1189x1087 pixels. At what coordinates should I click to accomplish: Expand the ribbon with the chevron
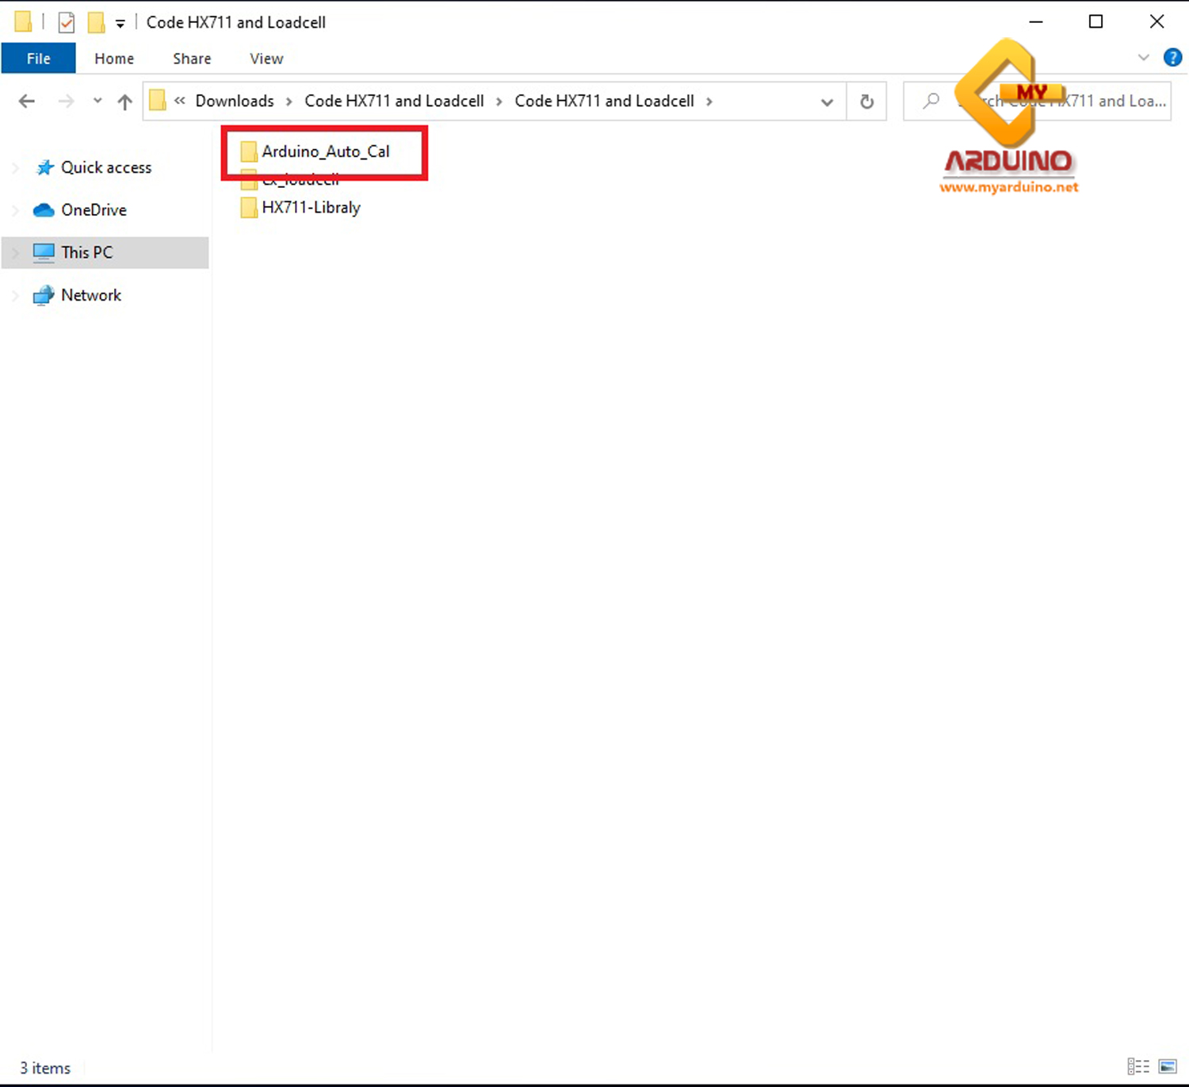[1143, 58]
